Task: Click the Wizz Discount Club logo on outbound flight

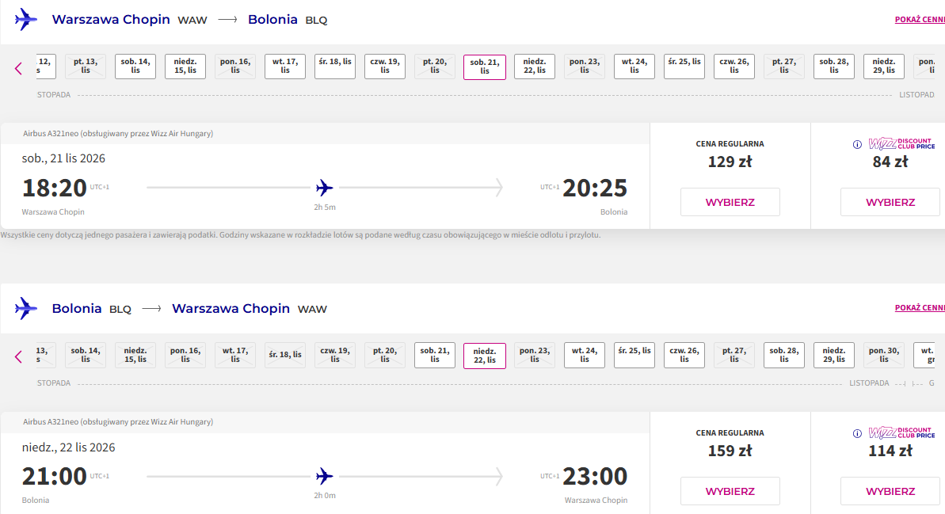Action: [901, 144]
